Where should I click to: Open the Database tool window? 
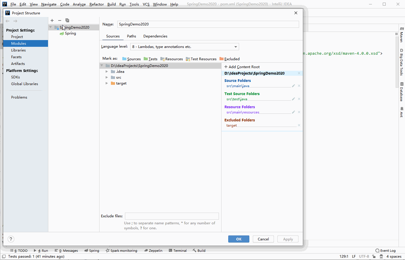pos(402,92)
